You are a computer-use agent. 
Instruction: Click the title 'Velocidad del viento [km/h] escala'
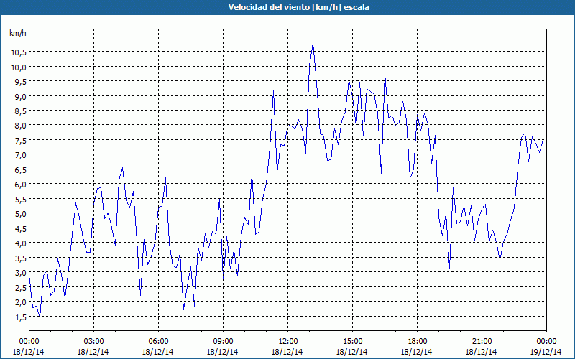click(x=298, y=7)
